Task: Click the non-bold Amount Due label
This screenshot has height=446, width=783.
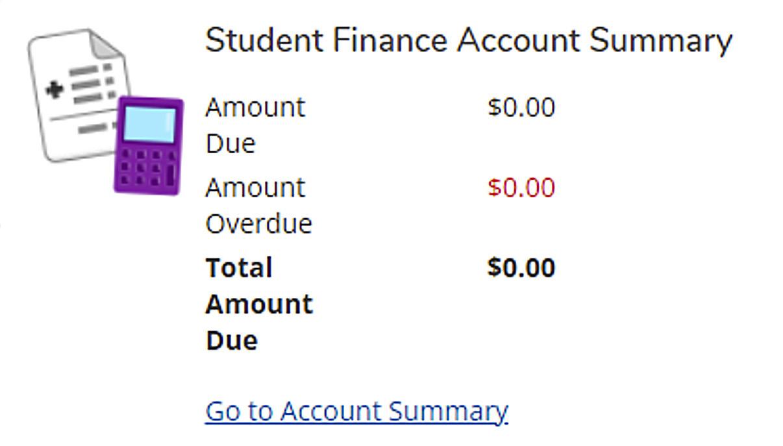Action: point(255,125)
